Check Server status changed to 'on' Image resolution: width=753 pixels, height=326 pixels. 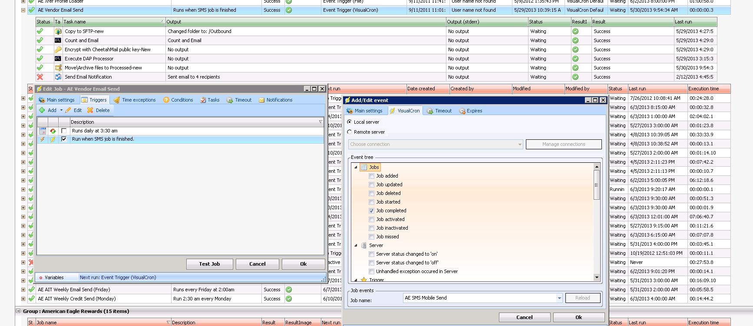[x=371, y=254]
